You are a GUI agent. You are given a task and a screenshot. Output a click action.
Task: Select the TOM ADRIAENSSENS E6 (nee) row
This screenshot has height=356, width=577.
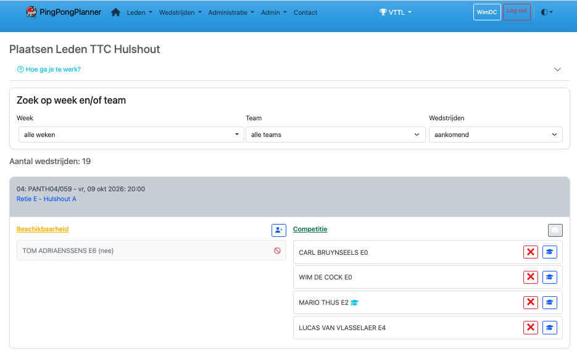pyautogui.click(x=151, y=250)
